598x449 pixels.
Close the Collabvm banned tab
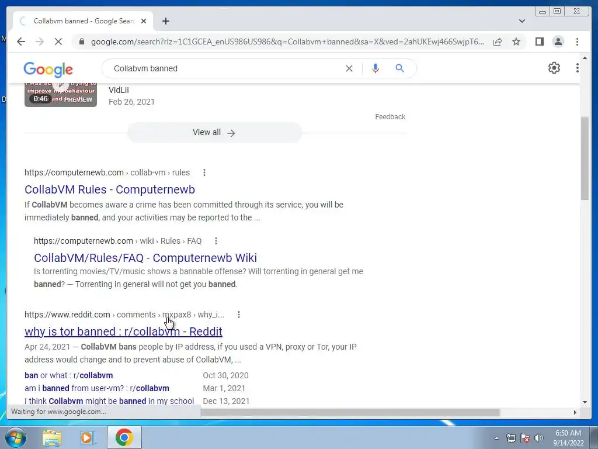[144, 21]
